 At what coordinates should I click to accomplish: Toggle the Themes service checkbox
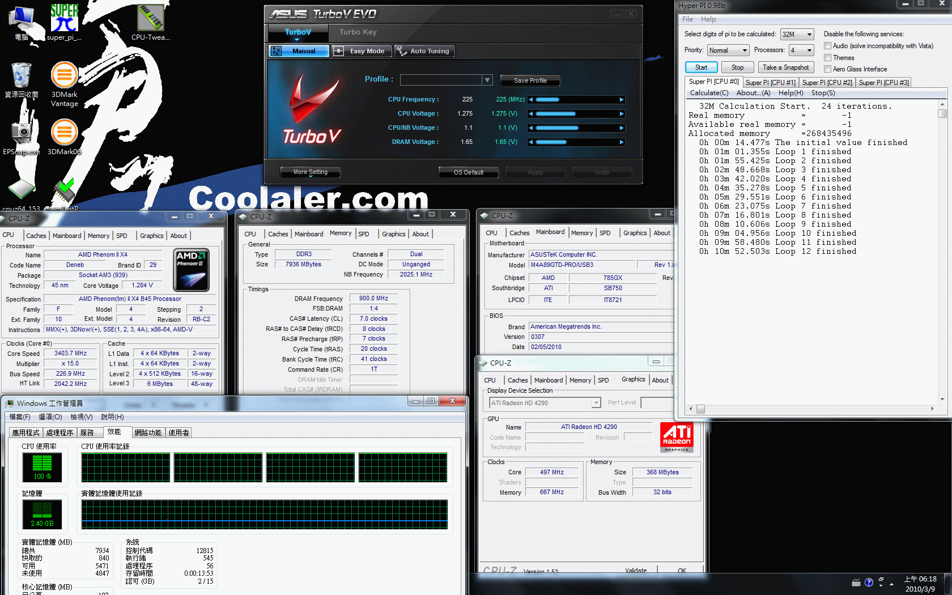tap(828, 58)
